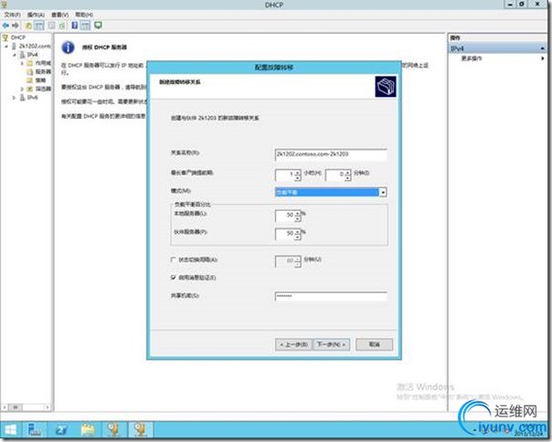The image size is (552, 442).
Task: Collapse the IPv4 tree node
Action: click(15, 55)
